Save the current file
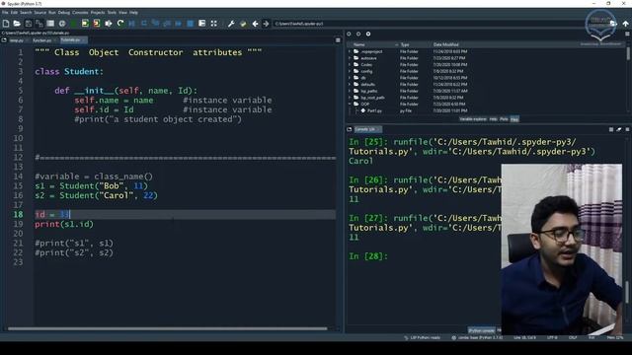The image size is (632, 355). 29,24
